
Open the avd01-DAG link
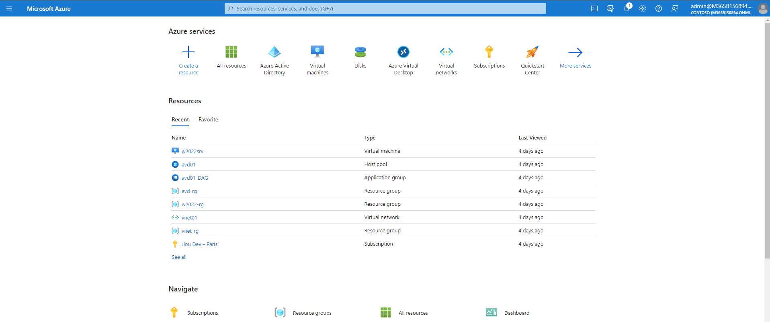pos(195,178)
